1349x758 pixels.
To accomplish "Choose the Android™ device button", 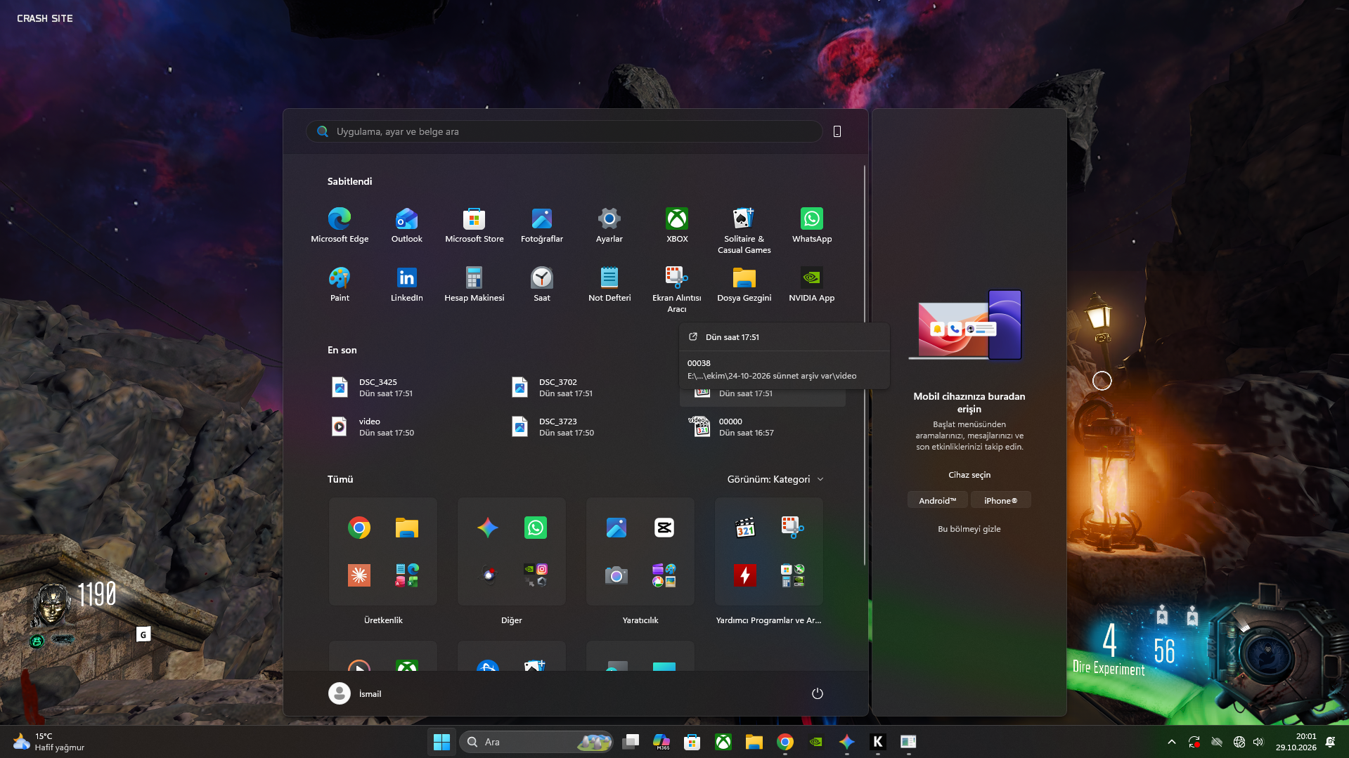I will click(x=937, y=500).
